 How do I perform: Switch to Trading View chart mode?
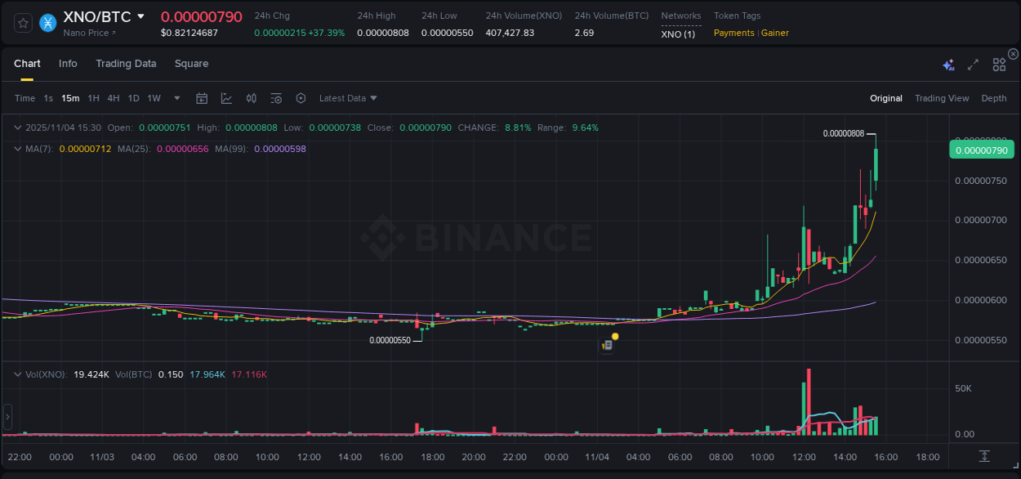click(x=942, y=98)
